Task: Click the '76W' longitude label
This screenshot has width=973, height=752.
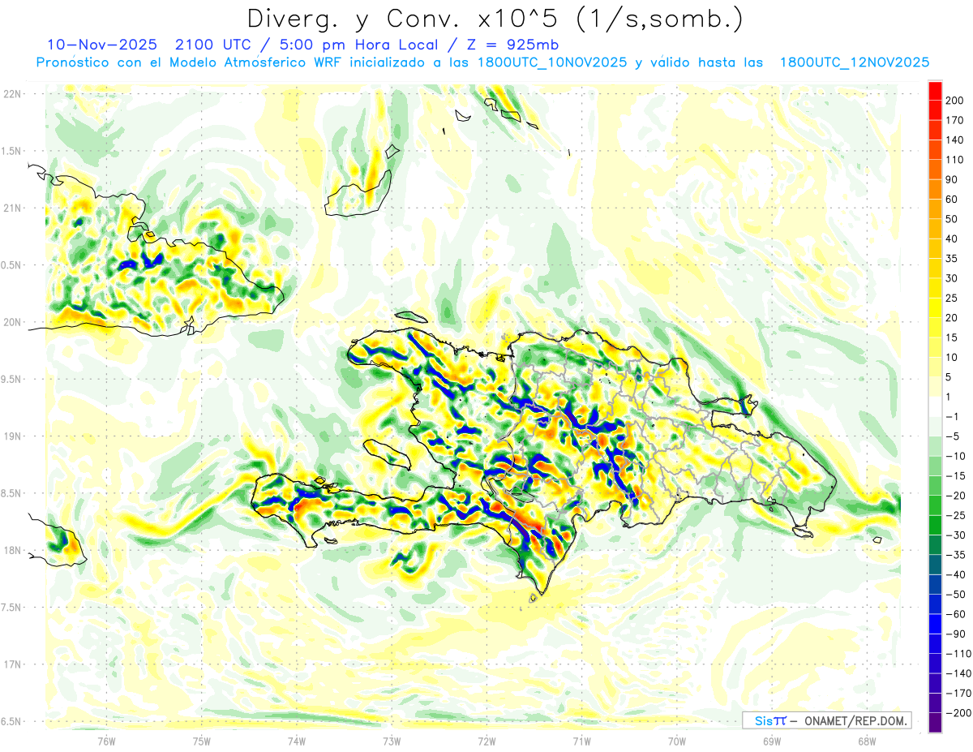Action: click(x=106, y=741)
